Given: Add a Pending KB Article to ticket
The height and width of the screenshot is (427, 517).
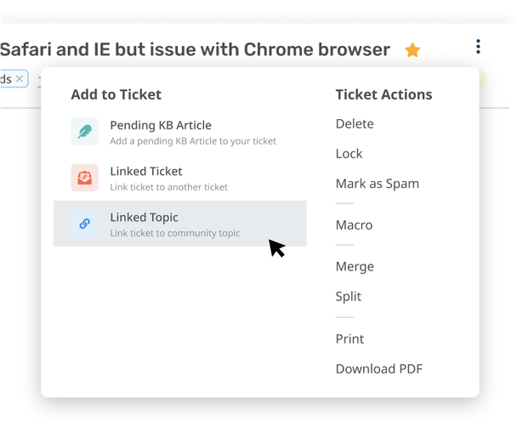Looking at the screenshot, I should coord(161,125).
